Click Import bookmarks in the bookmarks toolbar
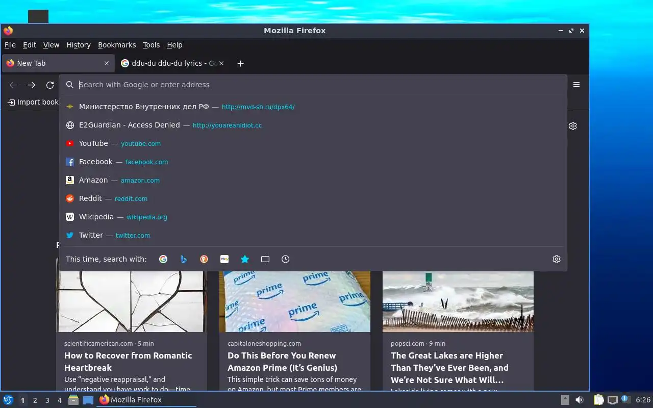Image resolution: width=653 pixels, height=408 pixels. tap(33, 102)
